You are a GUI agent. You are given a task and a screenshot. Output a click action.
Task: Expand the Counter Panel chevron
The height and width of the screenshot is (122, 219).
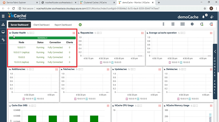pos(215,52)
